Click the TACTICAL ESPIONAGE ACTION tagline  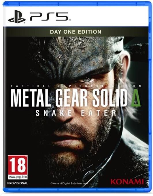[76, 86]
